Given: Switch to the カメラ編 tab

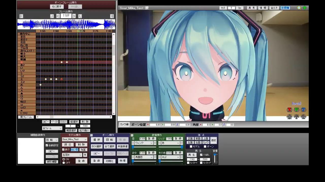Looking at the screenshot, I should coord(124,124).
